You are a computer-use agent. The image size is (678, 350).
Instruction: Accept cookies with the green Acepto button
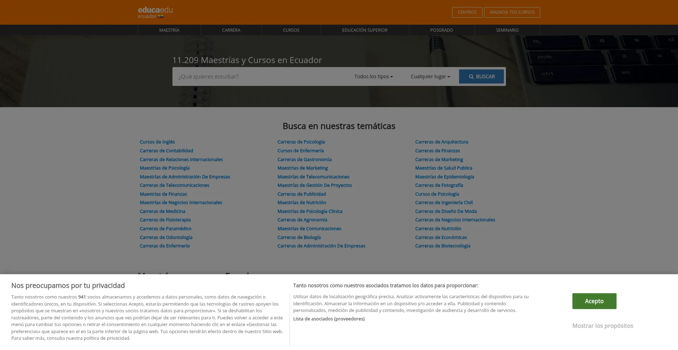coord(594,301)
